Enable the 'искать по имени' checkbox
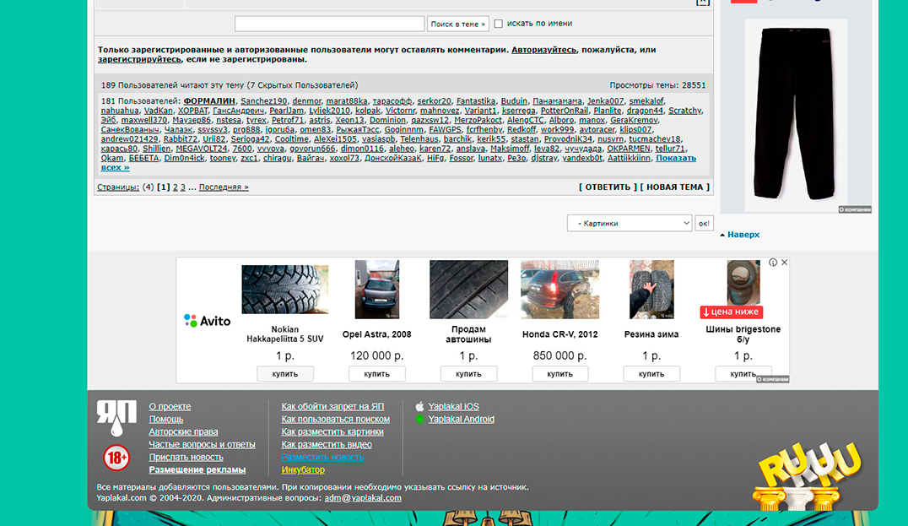The width and height of the screenshot is (908, 526). pyautogui.click(x=498, y=24)
